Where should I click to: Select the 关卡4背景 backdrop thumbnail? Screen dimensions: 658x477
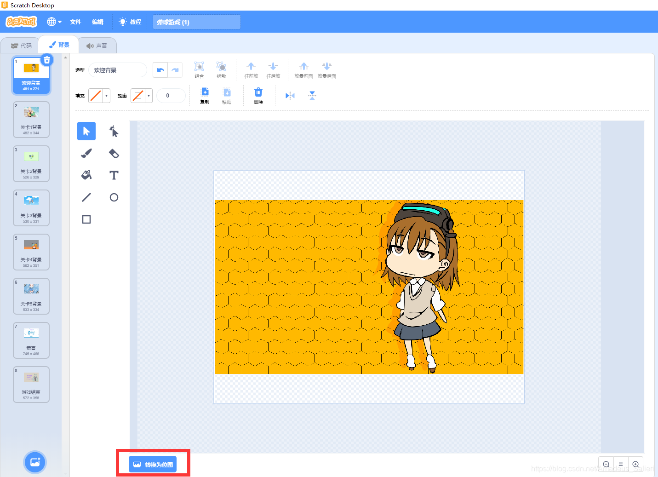(31, 252)
